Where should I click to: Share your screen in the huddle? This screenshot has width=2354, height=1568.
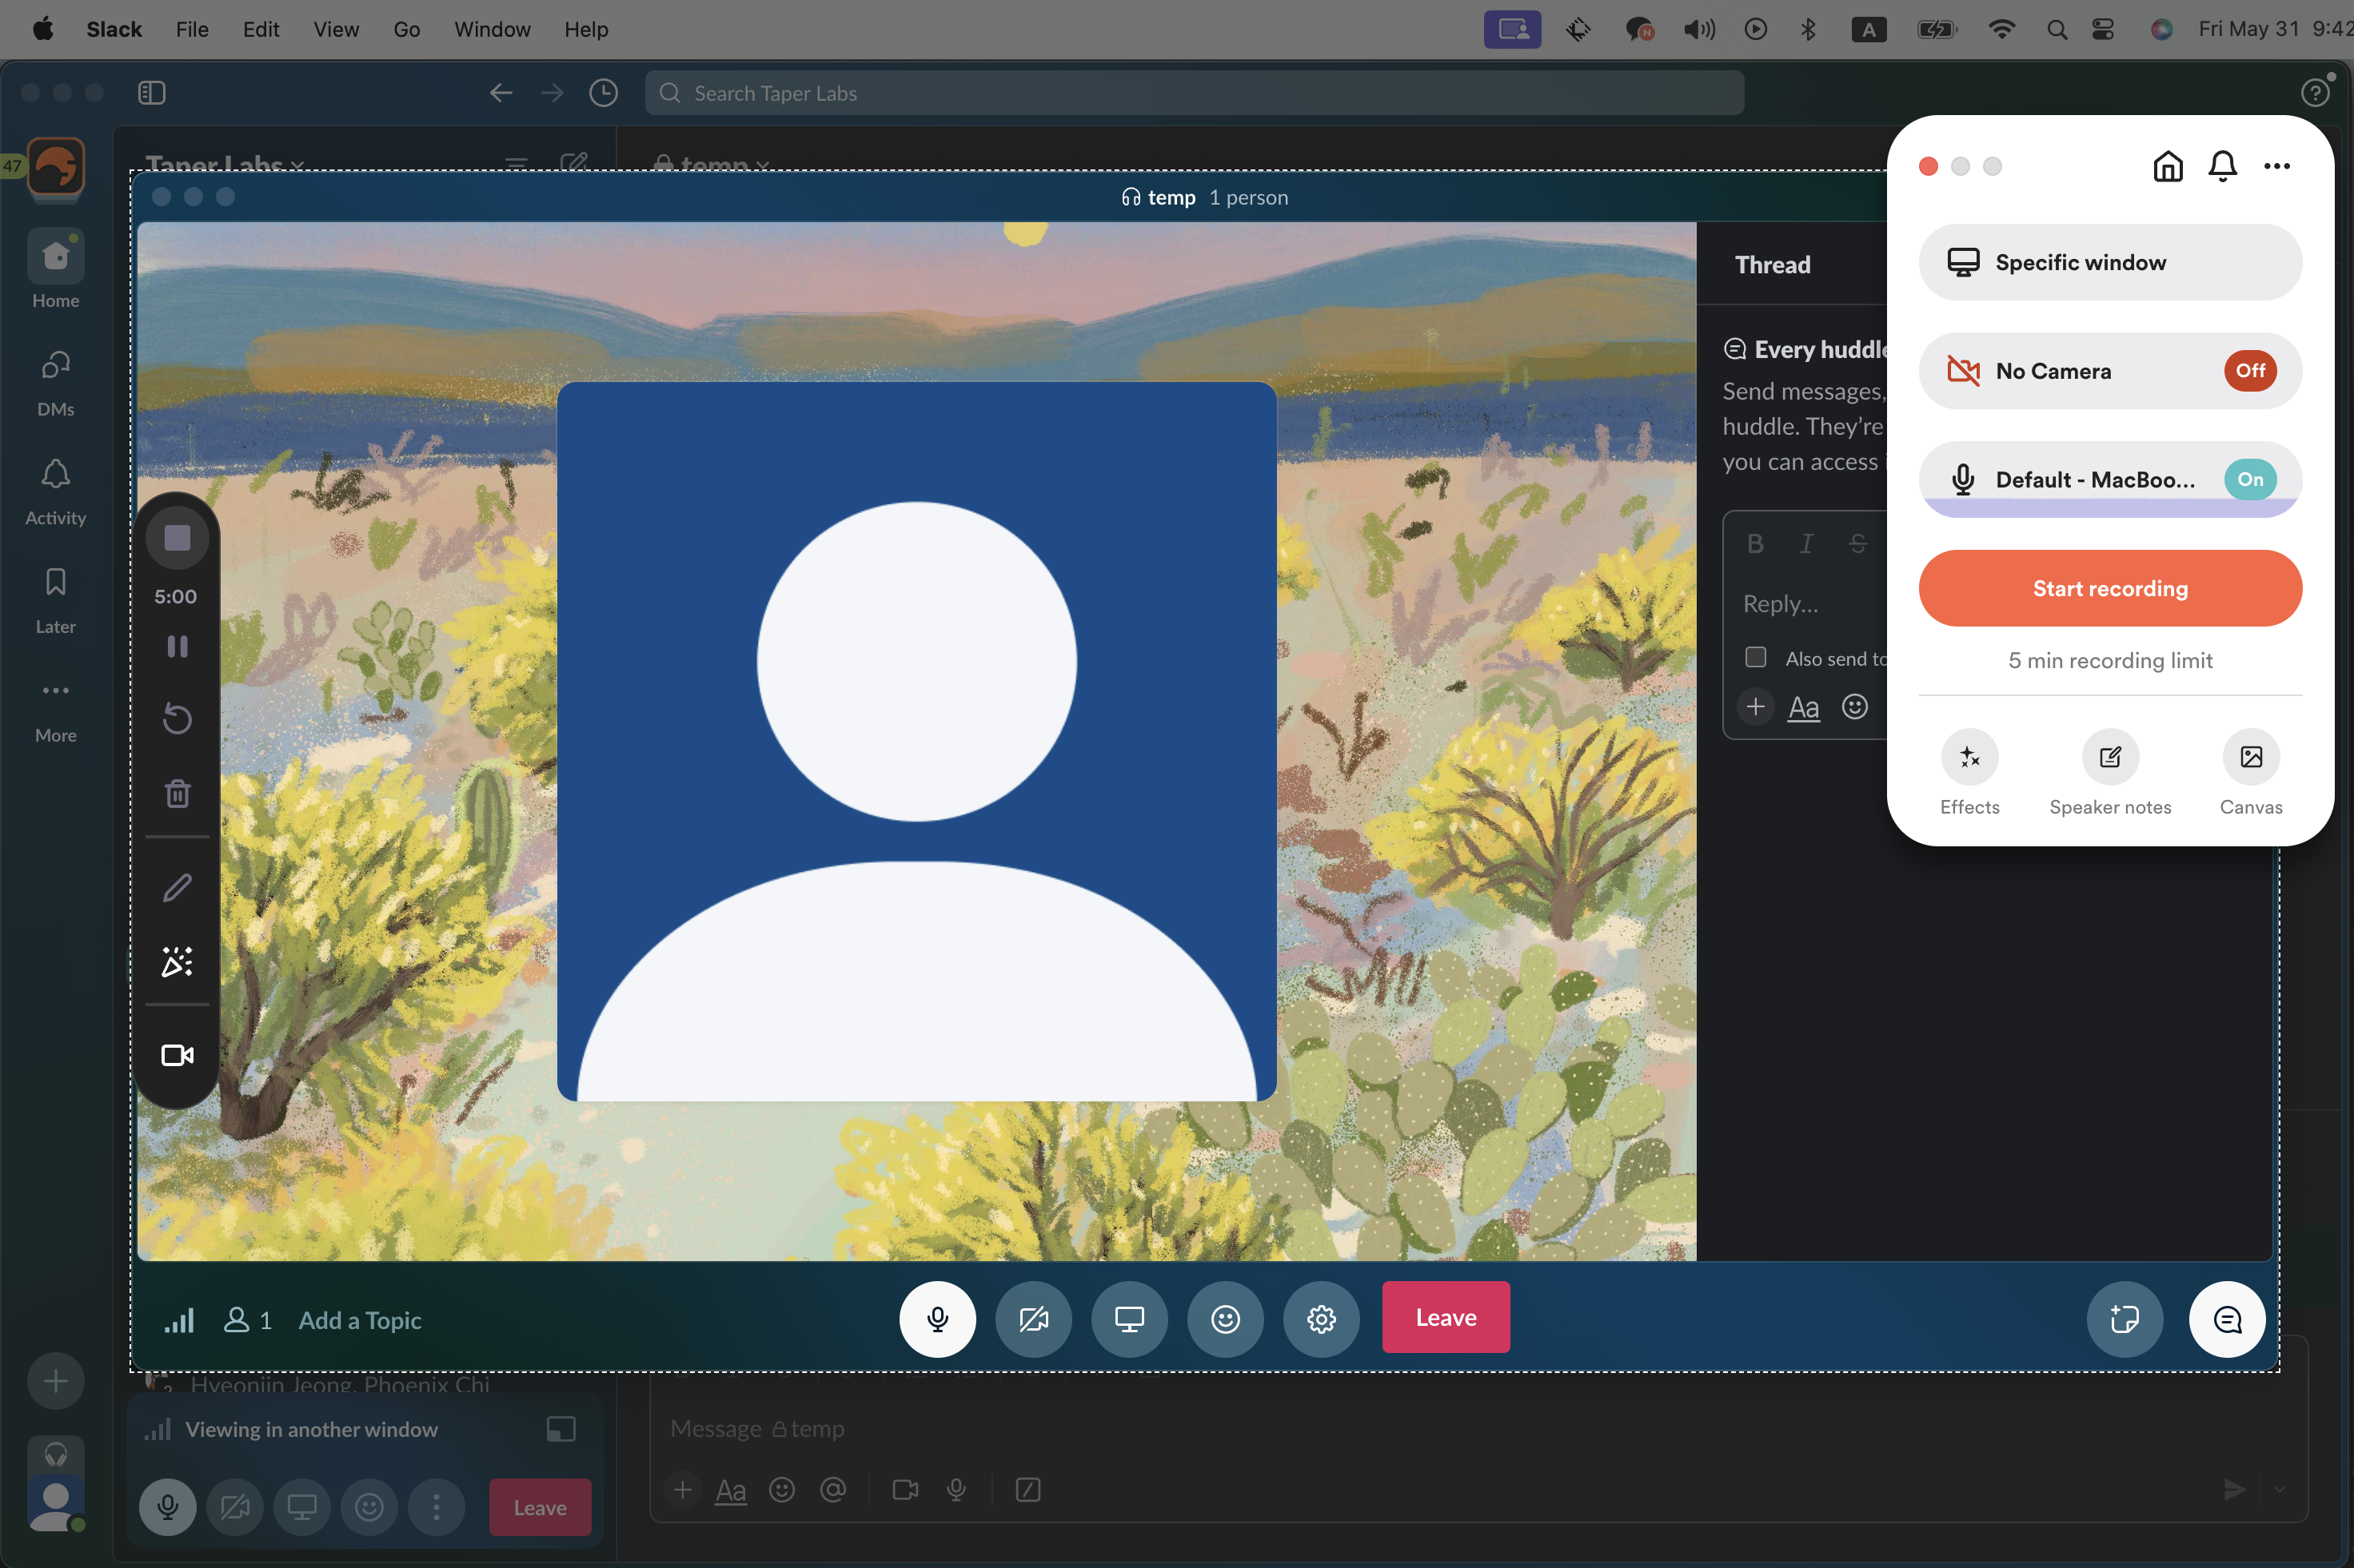tap(1128, 1318)
